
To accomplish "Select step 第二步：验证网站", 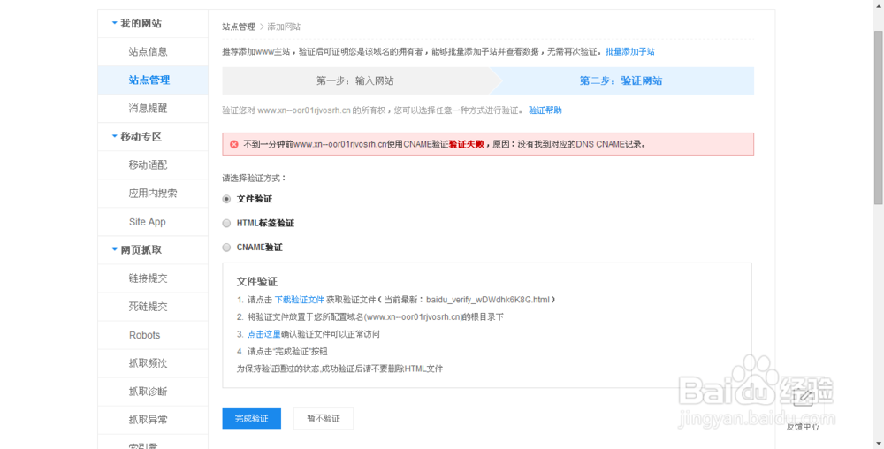I will [621, 80].
